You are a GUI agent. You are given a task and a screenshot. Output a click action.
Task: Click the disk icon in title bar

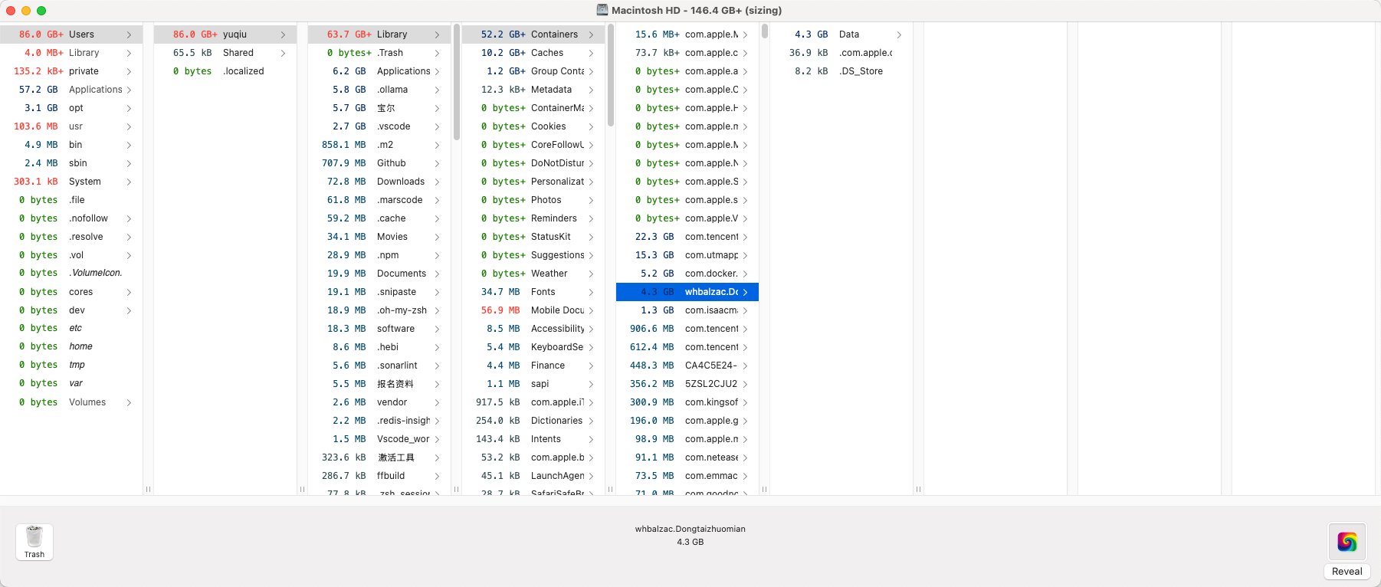[x=602, y=10]
